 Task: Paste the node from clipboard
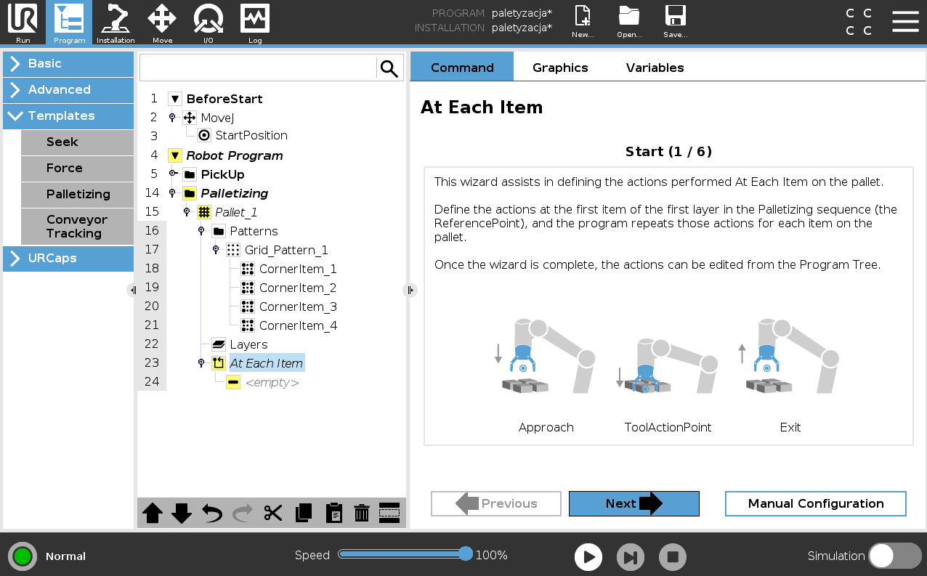click(x=333, y=513)
